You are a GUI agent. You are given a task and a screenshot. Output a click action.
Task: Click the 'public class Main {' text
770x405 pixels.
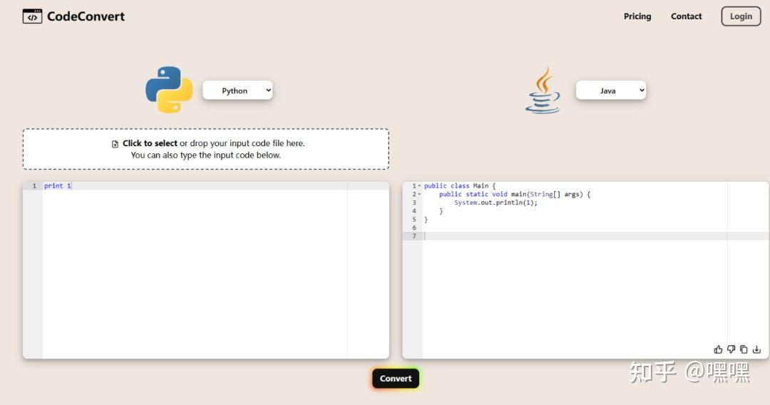coord(460,186)
